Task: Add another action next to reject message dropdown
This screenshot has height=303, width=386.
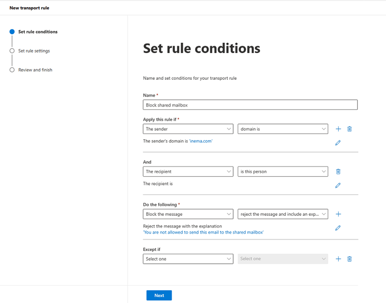Action: coord(338,214)
